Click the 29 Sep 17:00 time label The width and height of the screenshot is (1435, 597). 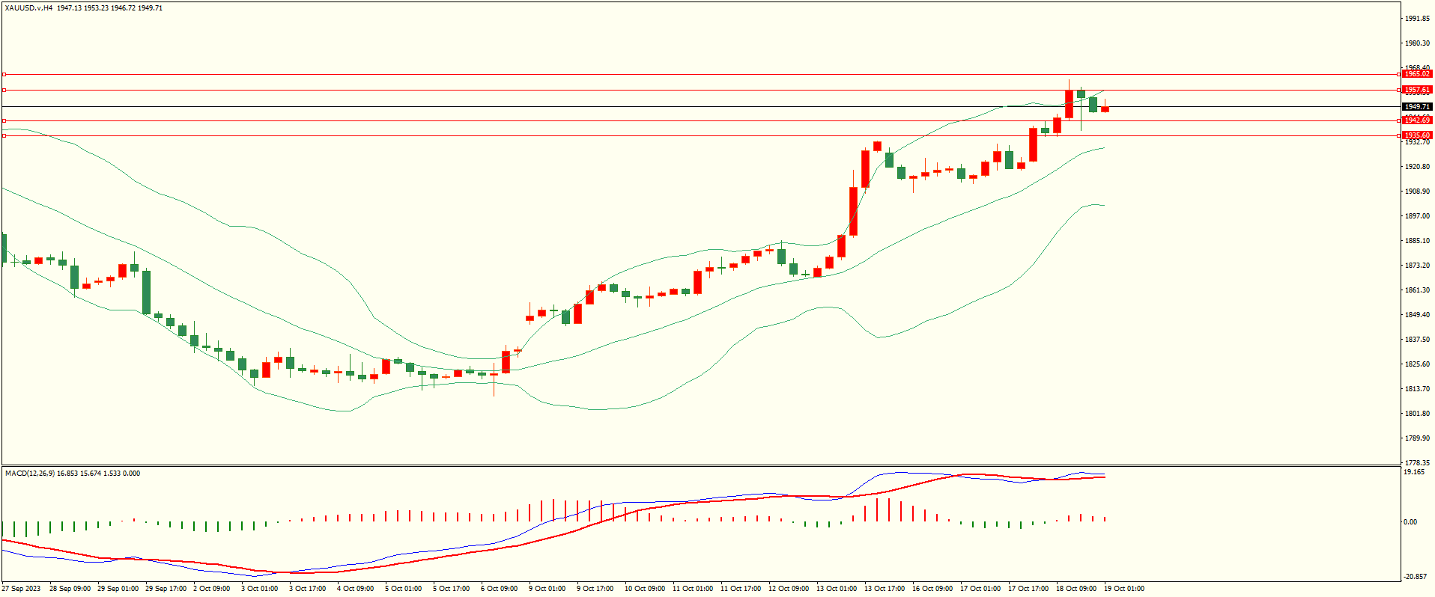(x=166, y=589)
